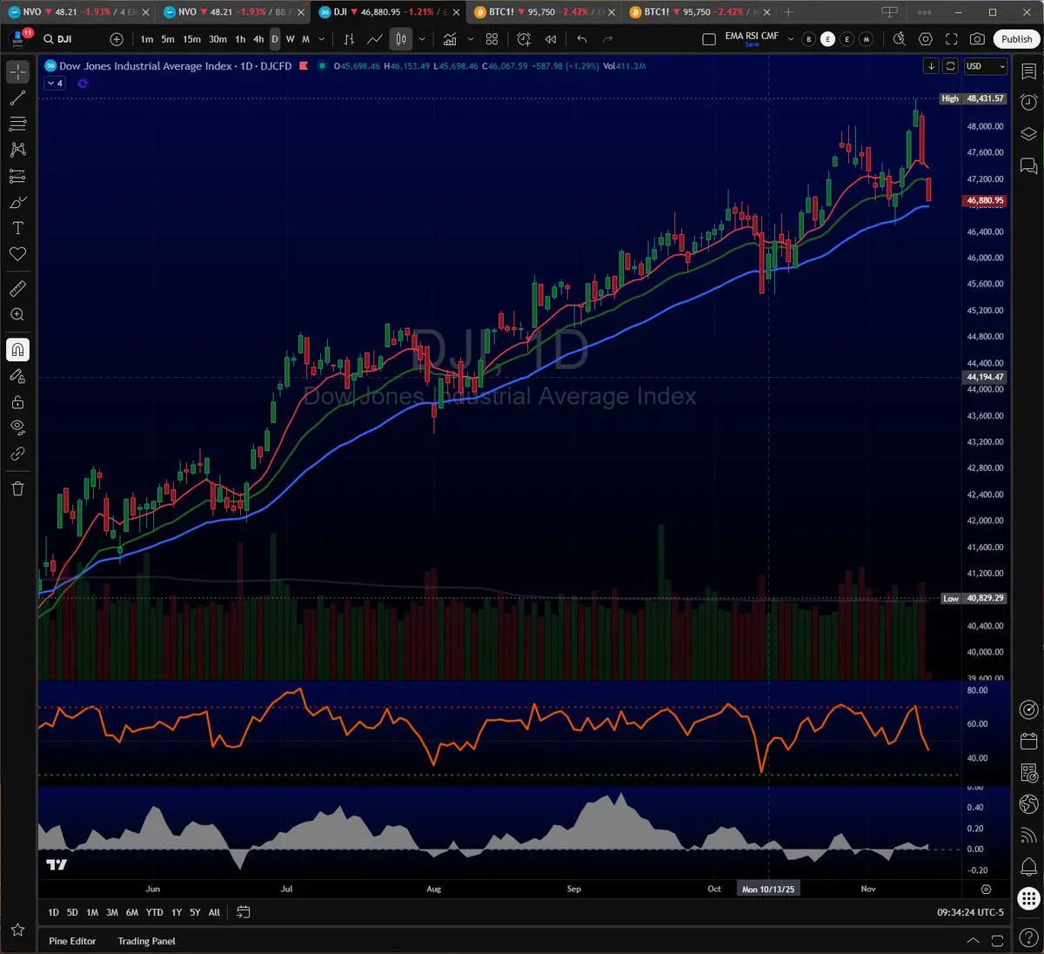This screenshot has width=1044, height=954.
Task: Open the timeframe interval dropdown
Action: [x=322, y=39]
